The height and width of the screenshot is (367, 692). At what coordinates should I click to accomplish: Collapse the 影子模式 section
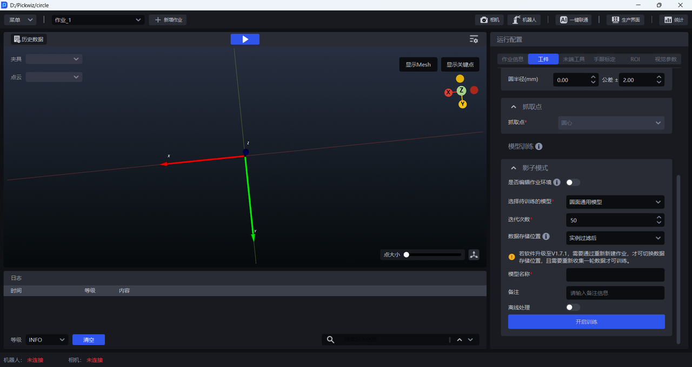point(514,168)
